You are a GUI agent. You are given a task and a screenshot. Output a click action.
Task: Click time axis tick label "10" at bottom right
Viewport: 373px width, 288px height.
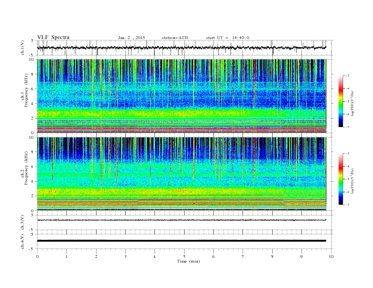pyautogui.click(x=331, y=256)
